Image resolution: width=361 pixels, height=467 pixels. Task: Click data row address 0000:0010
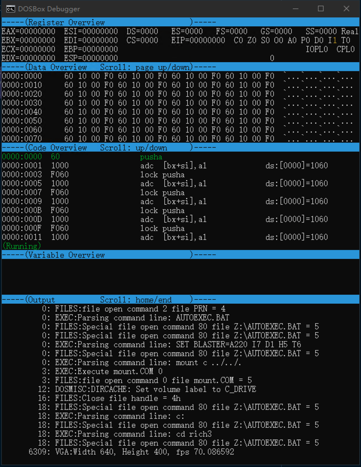22,85
